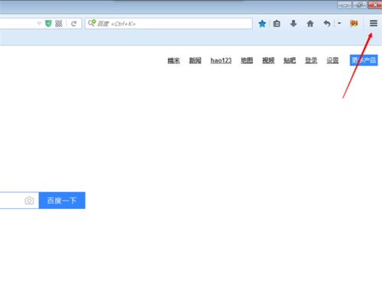Reload the page with the refresh icon
Viewport: 382px width, 286px height.
[73, 24]
